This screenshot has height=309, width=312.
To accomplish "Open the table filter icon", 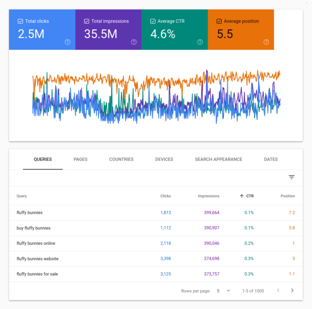I will coord(291,177).
